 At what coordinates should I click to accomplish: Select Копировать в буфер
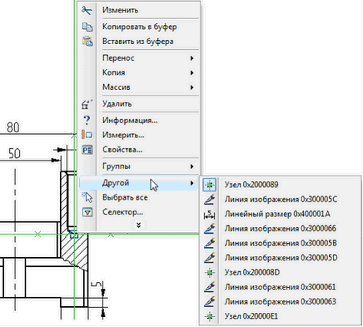click(138, 27)
